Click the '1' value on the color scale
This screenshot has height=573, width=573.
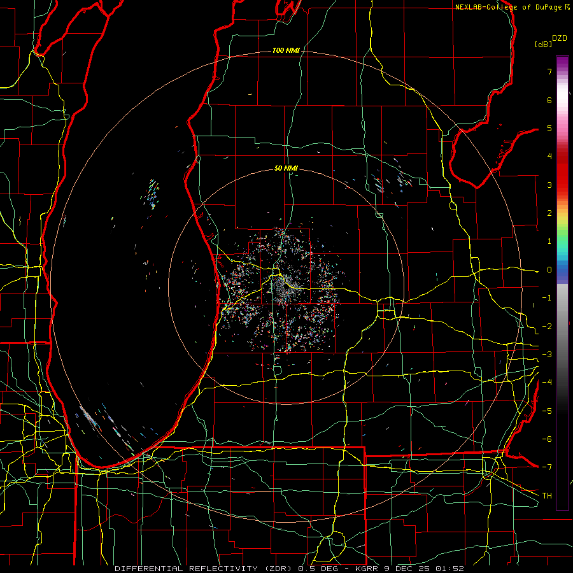click(x=549, y=241)
